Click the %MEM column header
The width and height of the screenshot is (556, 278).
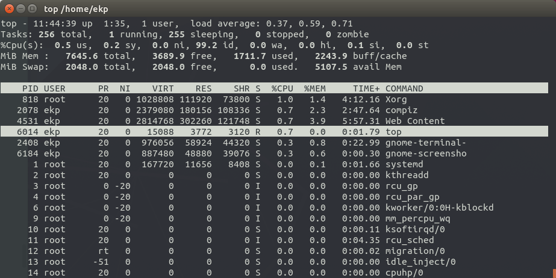(x=315, y=88)
